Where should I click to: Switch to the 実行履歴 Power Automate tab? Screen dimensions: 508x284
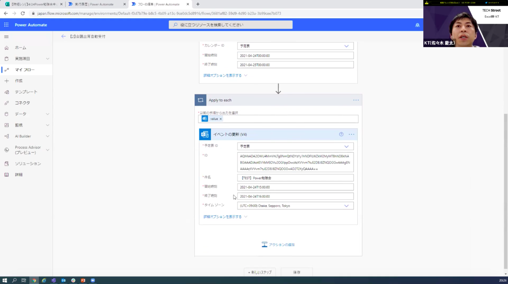coord(97,4)
